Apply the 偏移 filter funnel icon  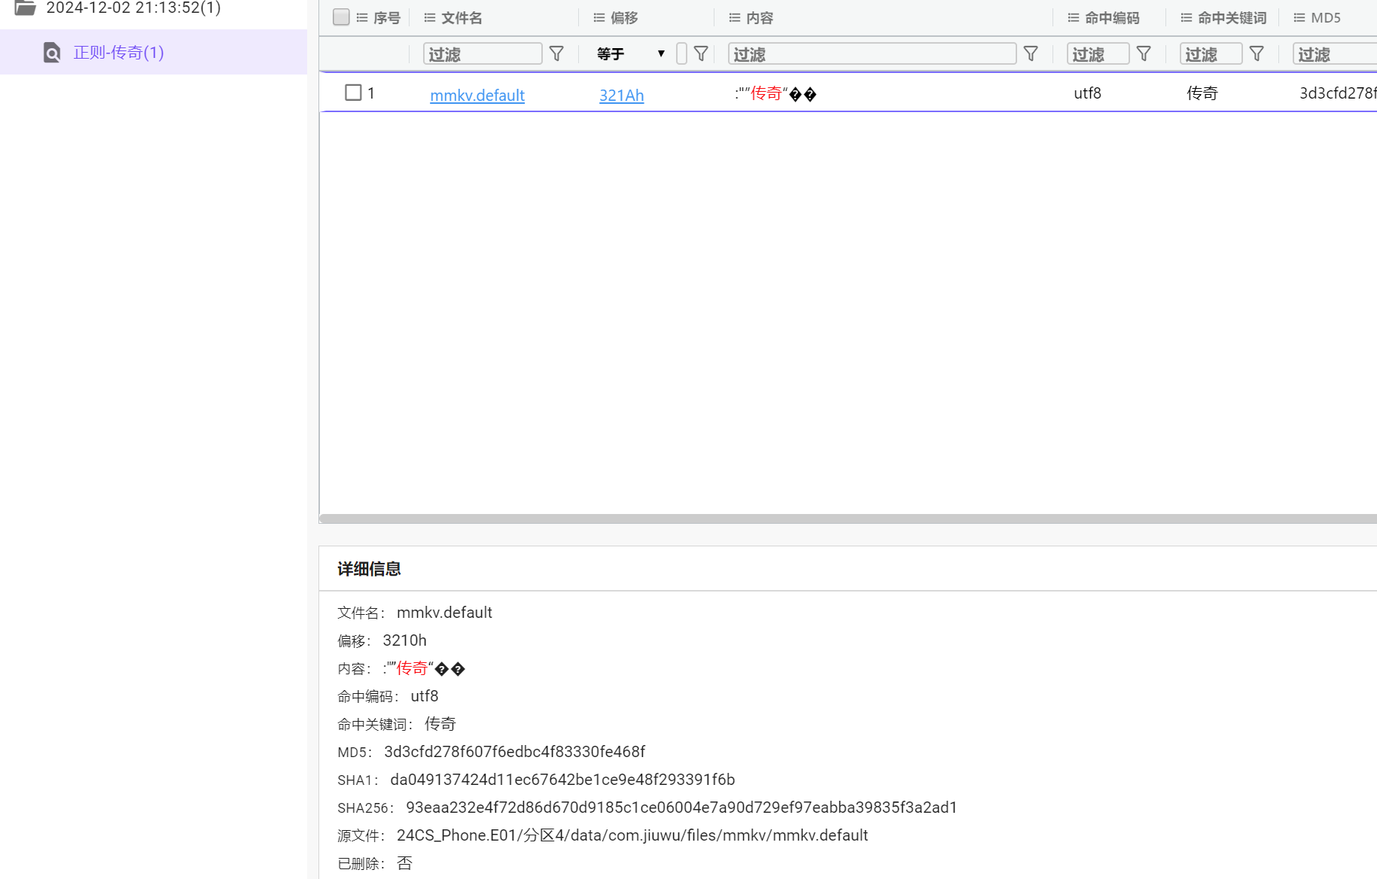coord(701,53)
